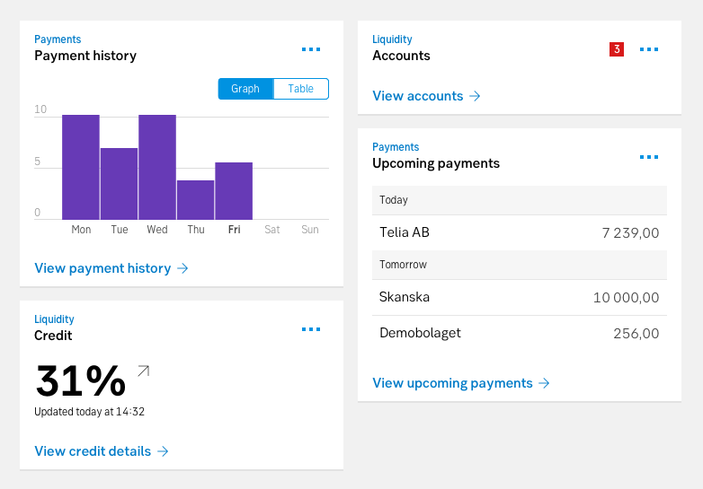Click the Liquidity category label above Accounts

tap(392, 39)
